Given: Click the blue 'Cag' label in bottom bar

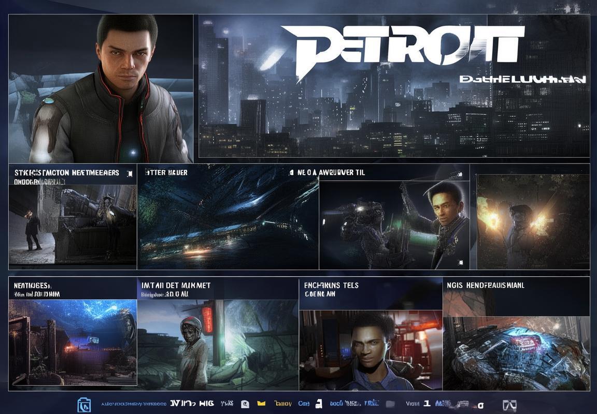Looking at the screenshot, I should click(x=304, y=404).
